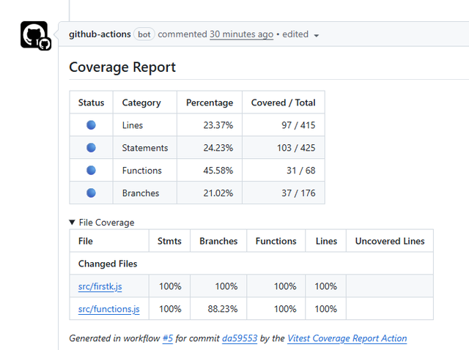Click the 88.23% branches cell

[222, 309]
